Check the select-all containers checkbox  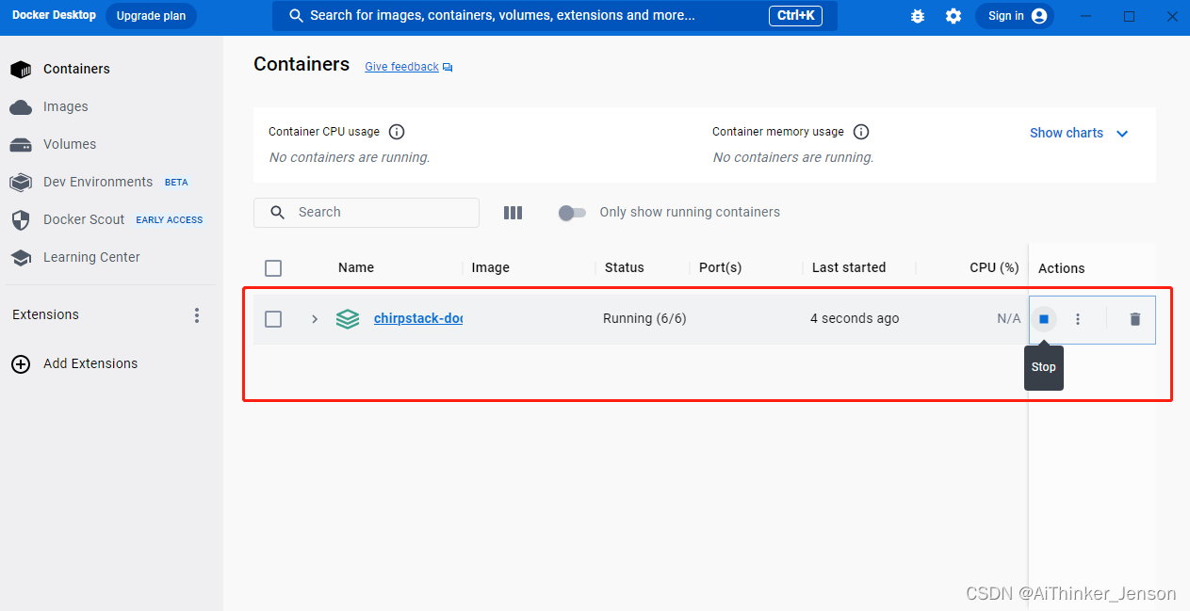click(273, 267)
